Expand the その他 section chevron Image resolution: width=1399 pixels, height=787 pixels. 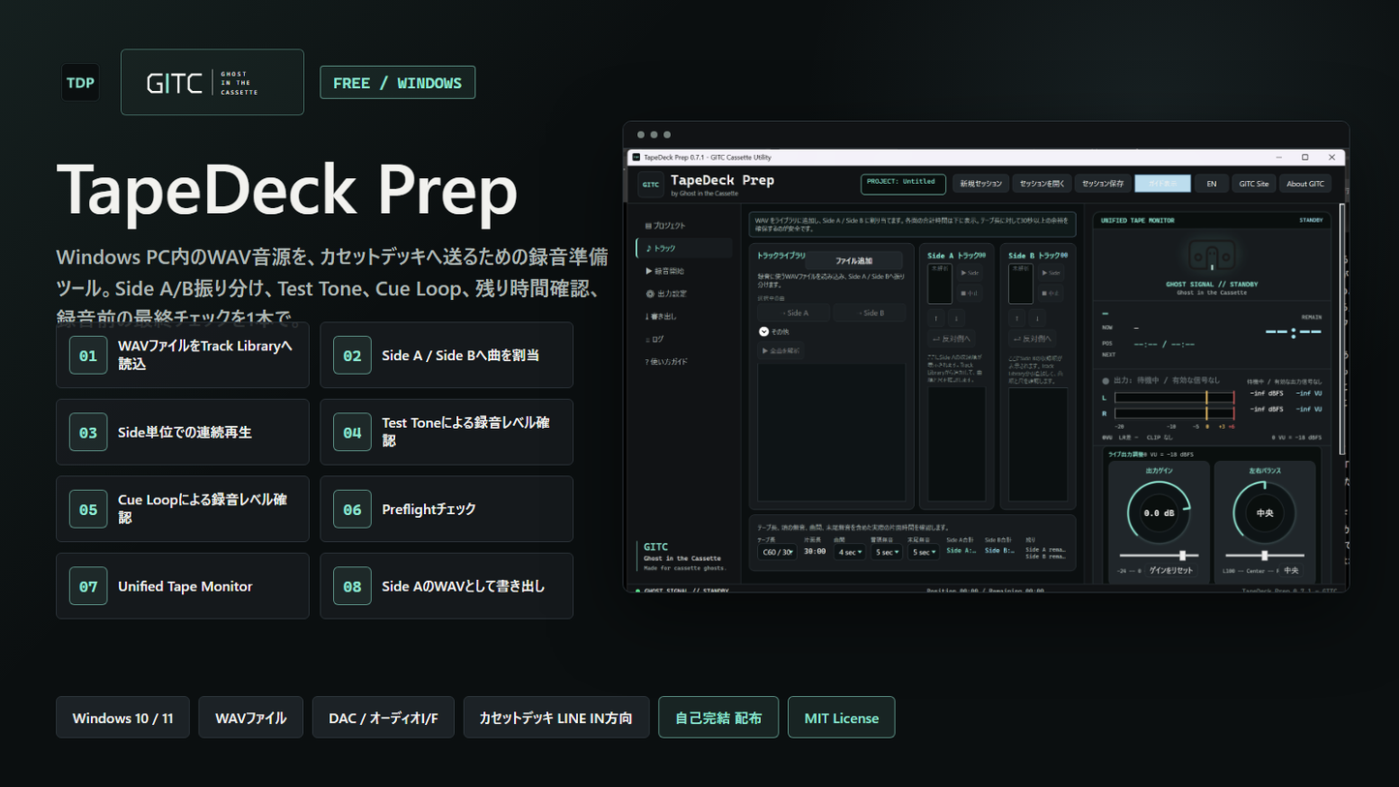764,331
